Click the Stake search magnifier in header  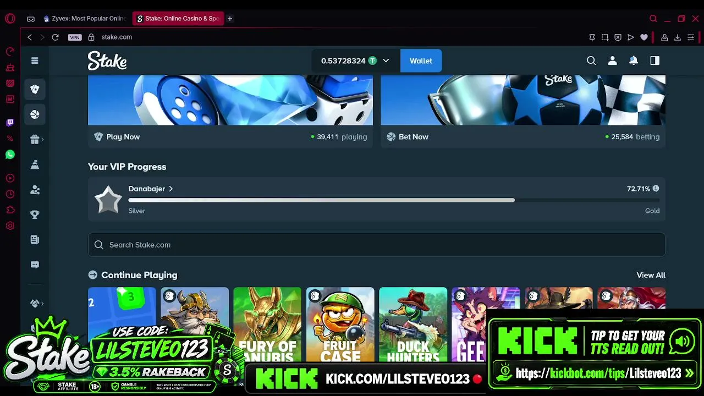click(591, 61)
